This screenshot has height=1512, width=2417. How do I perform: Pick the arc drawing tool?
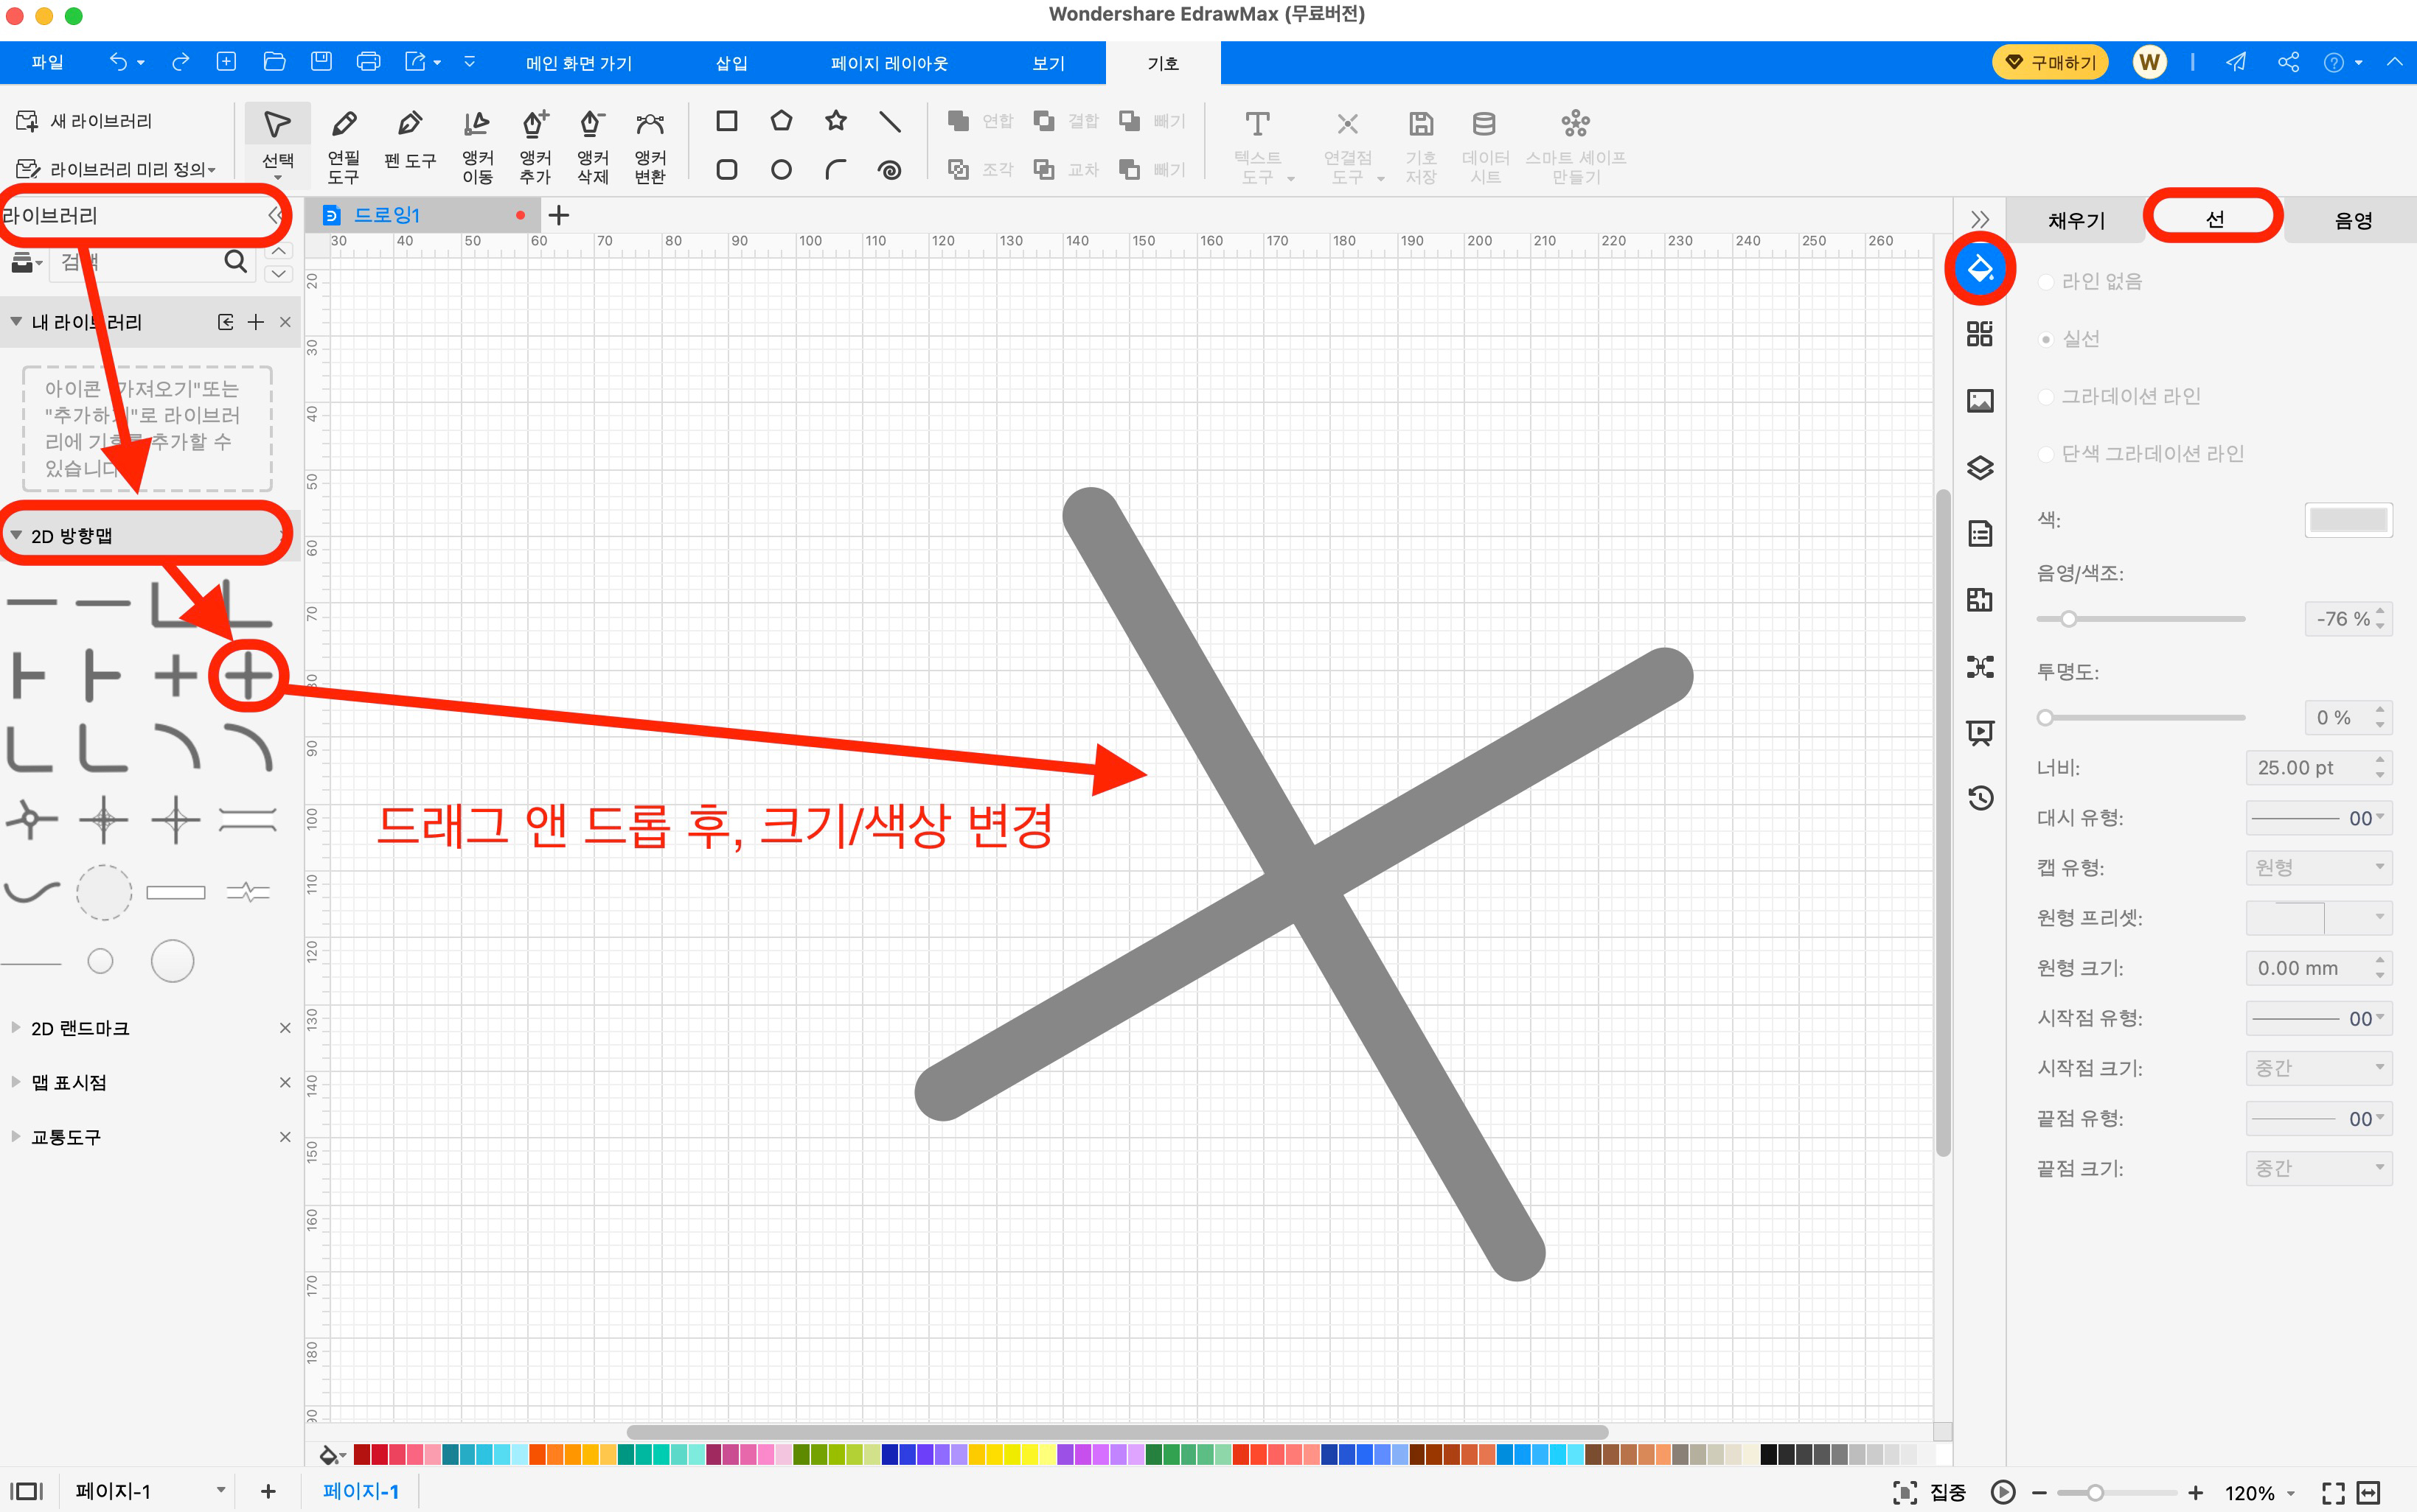[835, 169]
